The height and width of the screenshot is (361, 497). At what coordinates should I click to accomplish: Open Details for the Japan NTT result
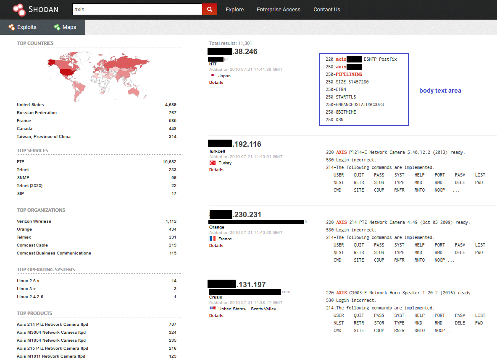[x=216, y=82]
